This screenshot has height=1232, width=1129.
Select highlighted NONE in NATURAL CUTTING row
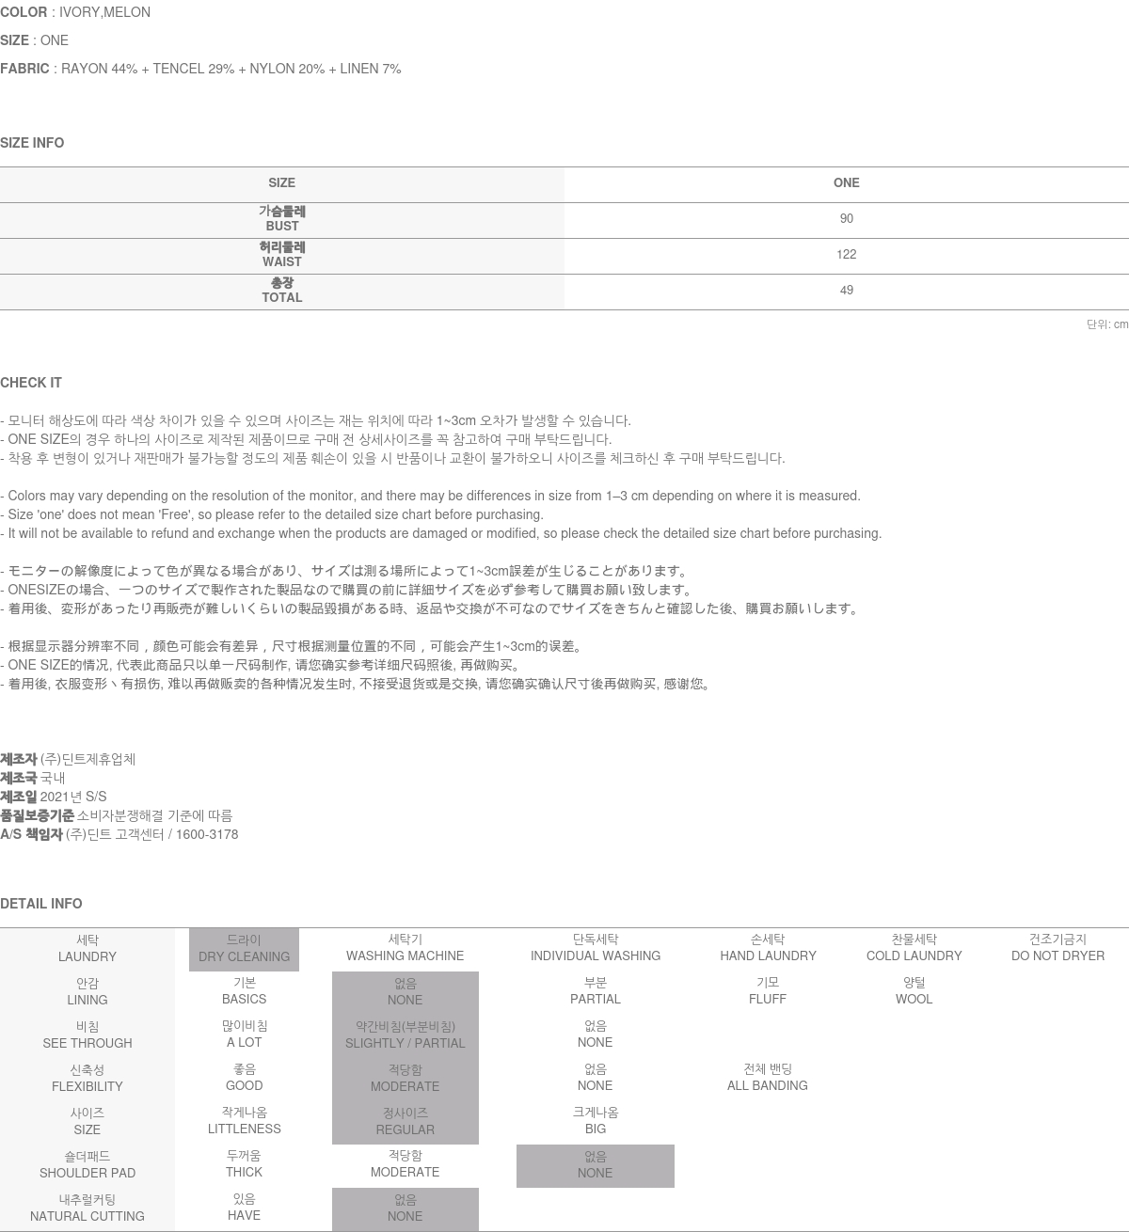tap(405, 1209)
